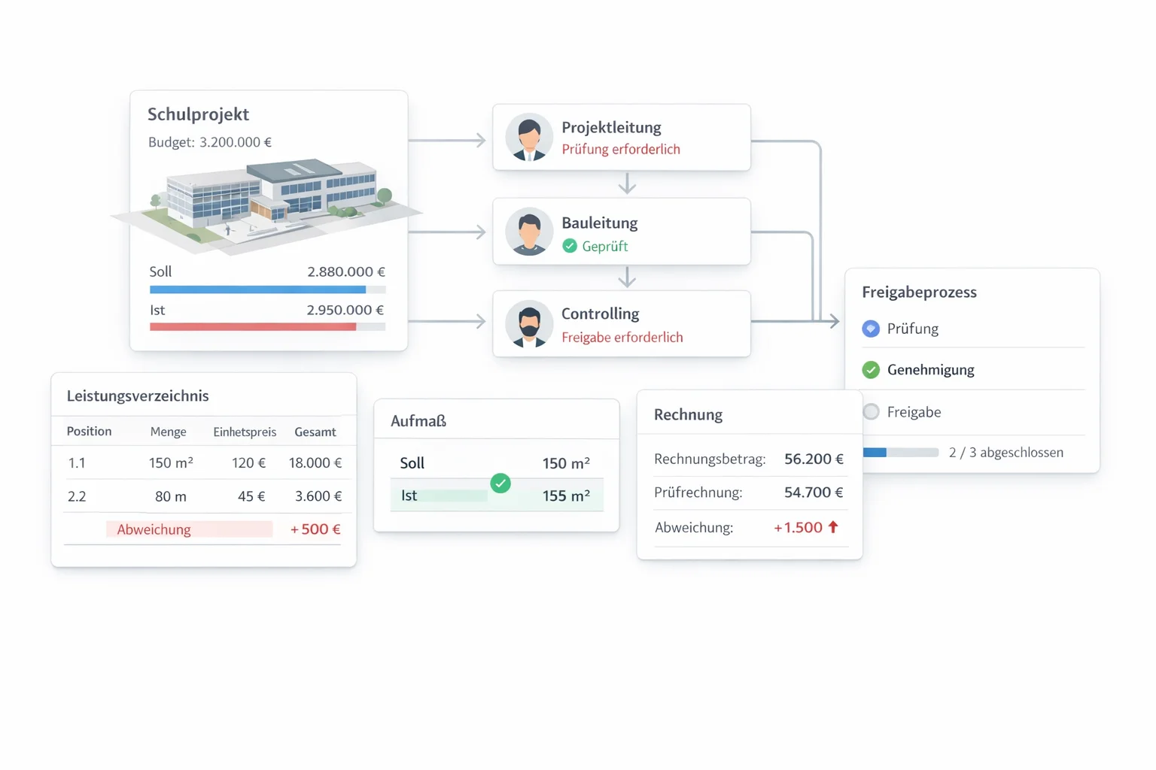Open the Leistungsverzeichnis header
Viewport: 1156px width, 770px height.
tap(138, 396)
